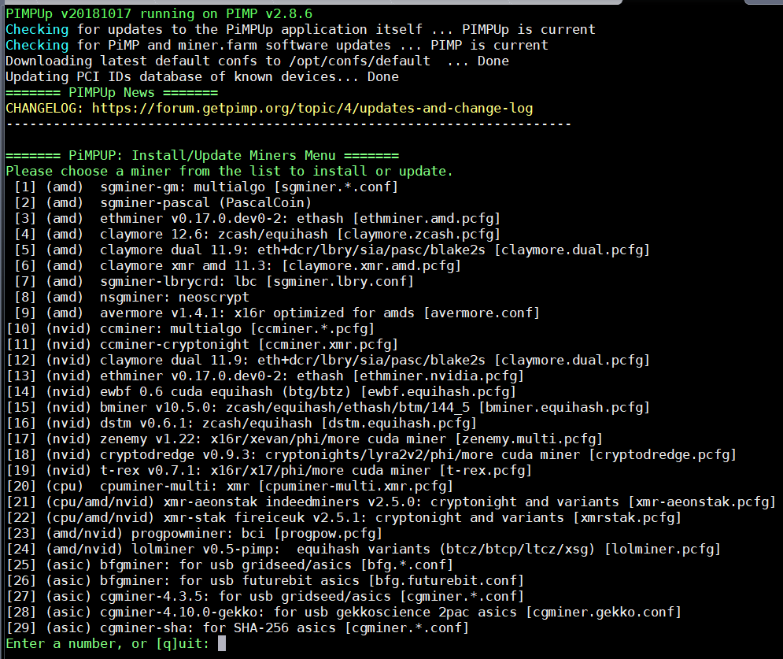This screenshot has width=783, height=659.
Task: Select line [5] amd claymore dual 11.9
Action: (x=332, y=250)
